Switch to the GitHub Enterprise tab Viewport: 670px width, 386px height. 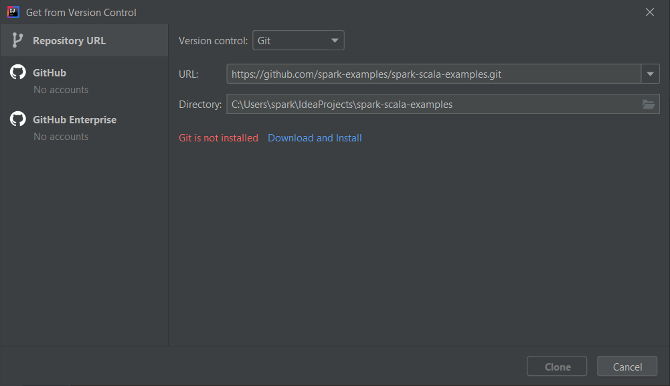click(x=84, y=127)
